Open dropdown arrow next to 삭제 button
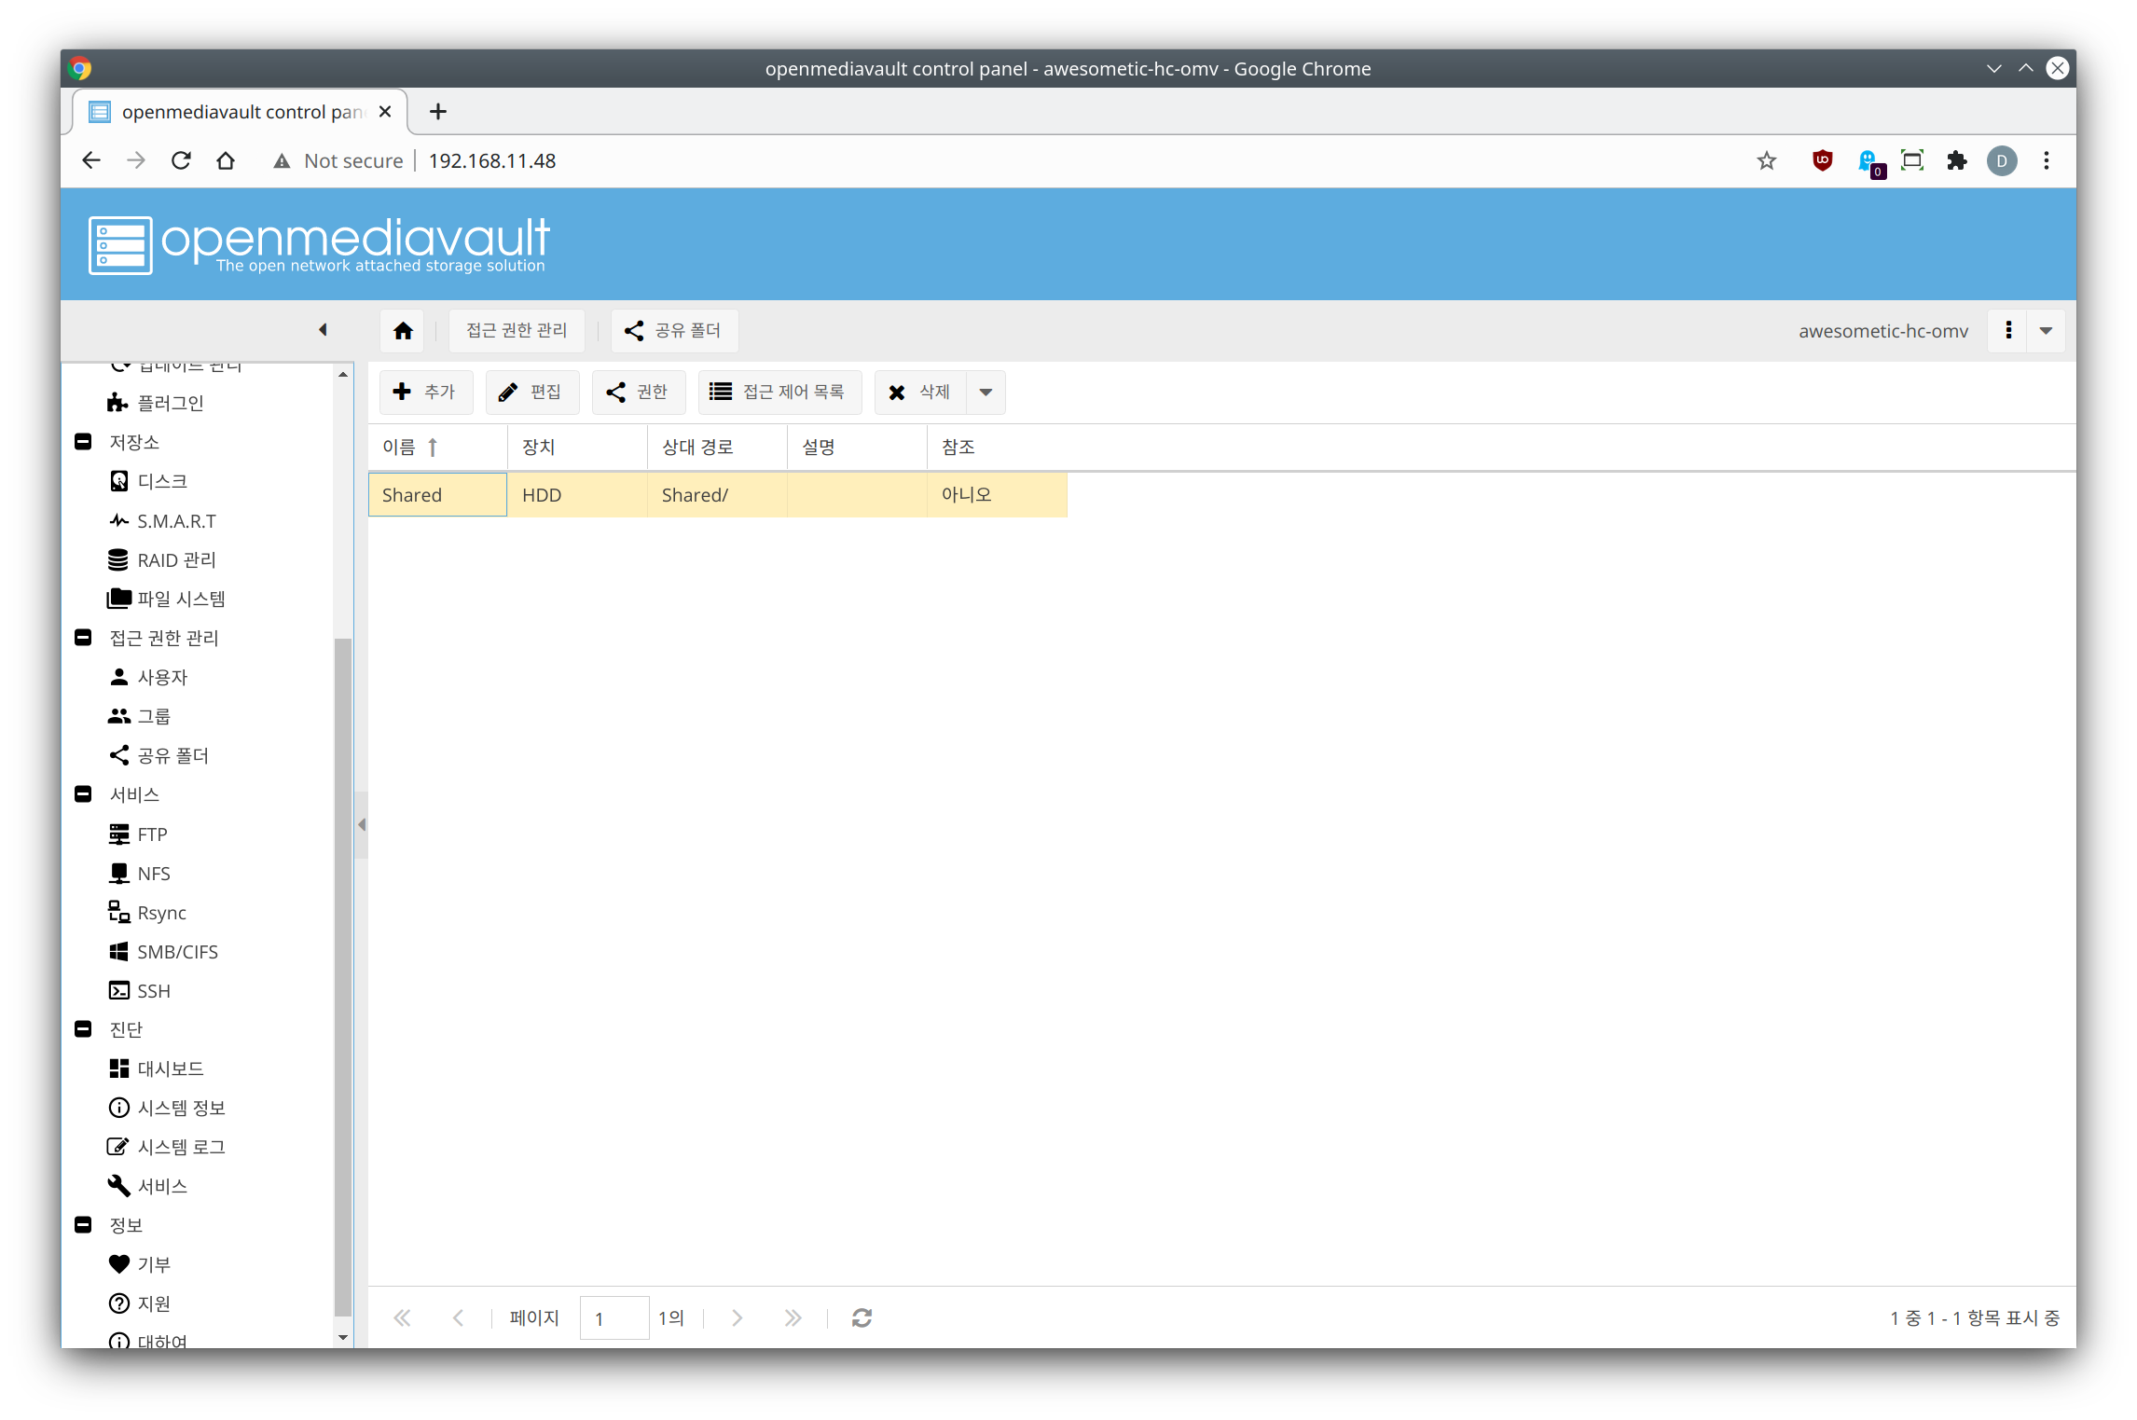The height and width of the screenshot is (1420, 2137). pos(986,393)
